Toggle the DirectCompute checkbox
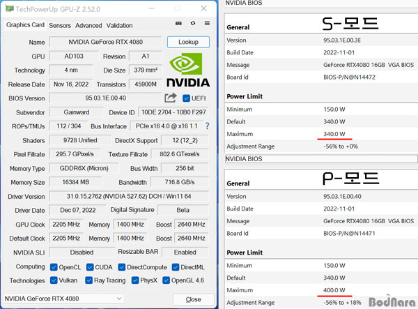This screenshot has width=418, height=309. [122, 267]
